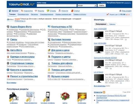Click the Найти товар search input field
This screenshot has height=104, width=139.
click(57, 6)
